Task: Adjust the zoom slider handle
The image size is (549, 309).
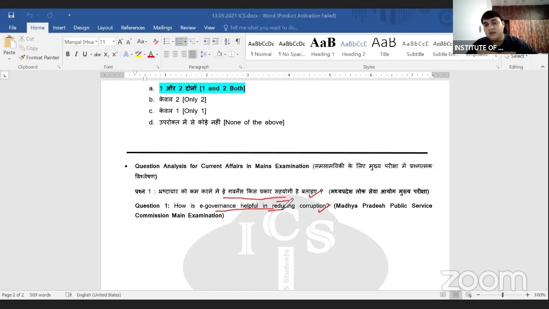Action: tap(503, 295)
